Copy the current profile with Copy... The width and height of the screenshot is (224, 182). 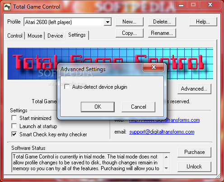[x=130, y=33]
